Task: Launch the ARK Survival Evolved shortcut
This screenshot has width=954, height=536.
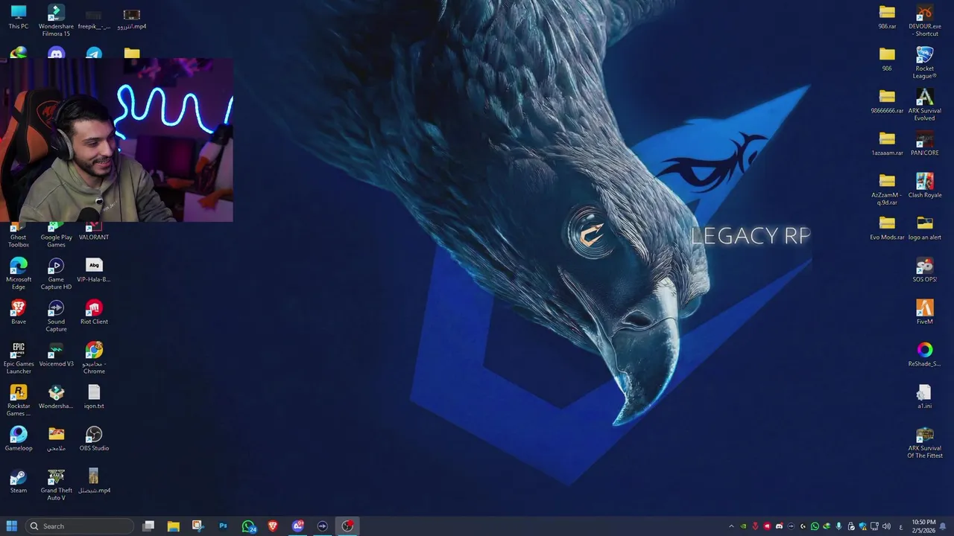Action: click(925, 106)
